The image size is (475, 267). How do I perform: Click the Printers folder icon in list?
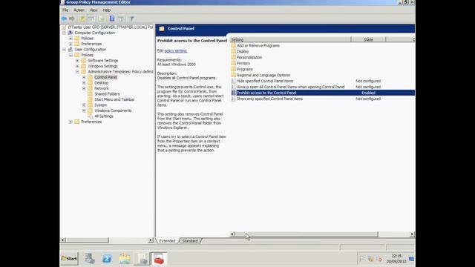point(233,63)
